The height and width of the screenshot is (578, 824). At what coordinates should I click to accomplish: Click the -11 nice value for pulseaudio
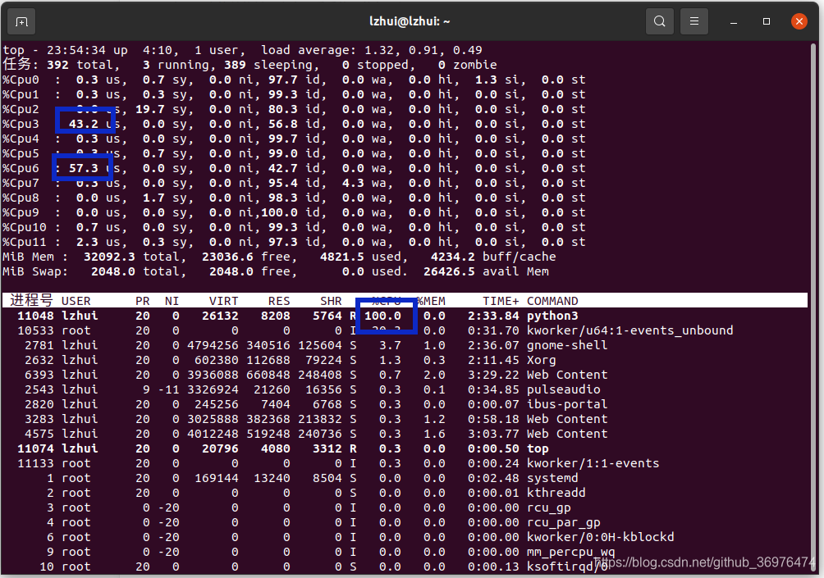coord(169,389)
